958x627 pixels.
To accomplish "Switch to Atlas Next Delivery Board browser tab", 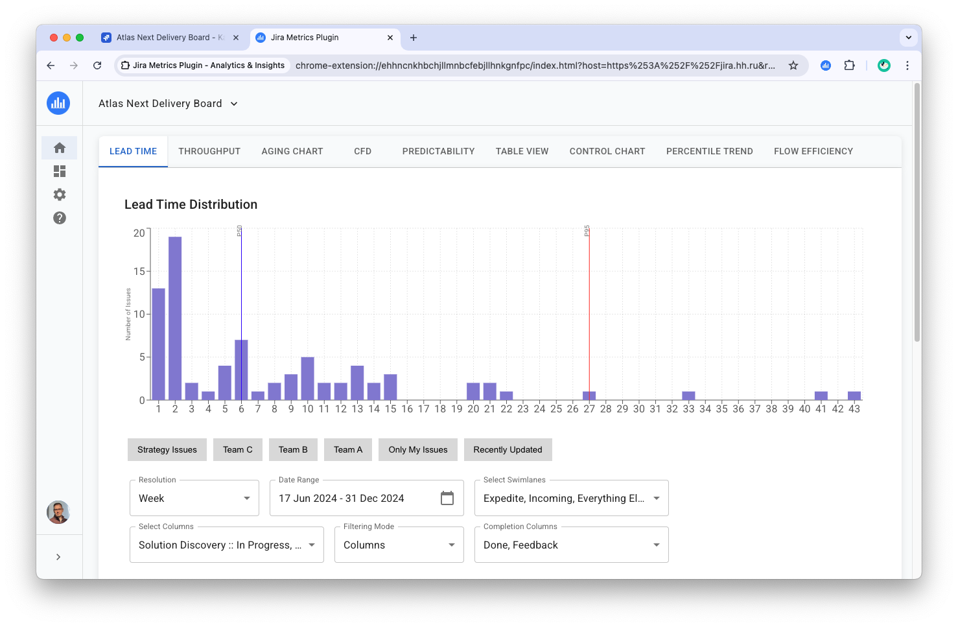I will [x=170, y=38].
